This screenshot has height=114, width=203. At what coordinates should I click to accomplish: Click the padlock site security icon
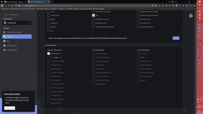tap(19, 6)
